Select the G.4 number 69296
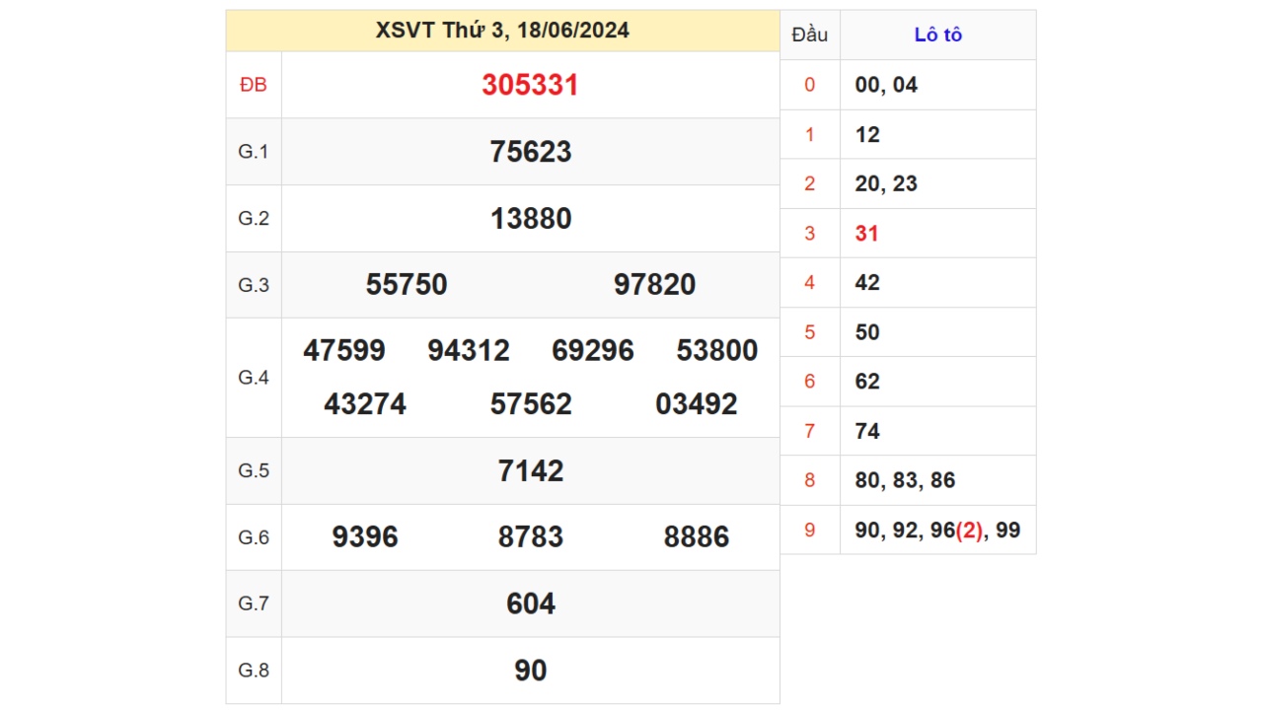 pyautogui.click(x=593, y=351)
